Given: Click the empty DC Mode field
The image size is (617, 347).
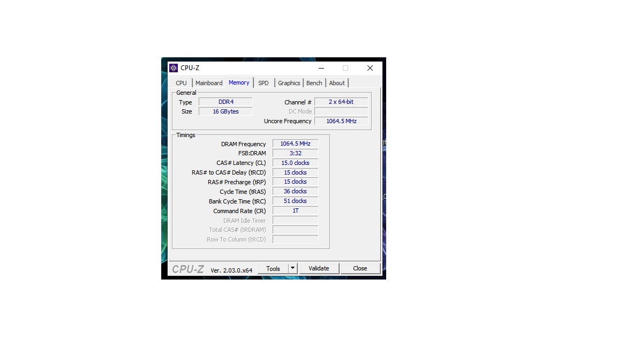Looking at the screenshot, I should pos(341,111).
